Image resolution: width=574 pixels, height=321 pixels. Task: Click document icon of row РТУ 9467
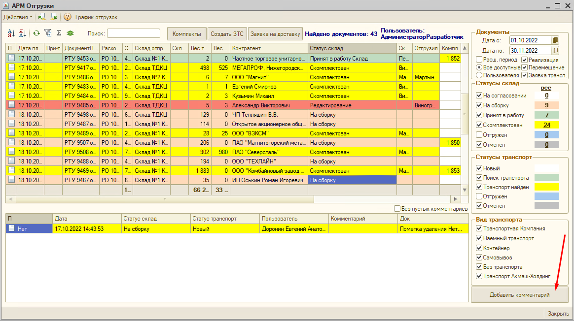(11, 180)
